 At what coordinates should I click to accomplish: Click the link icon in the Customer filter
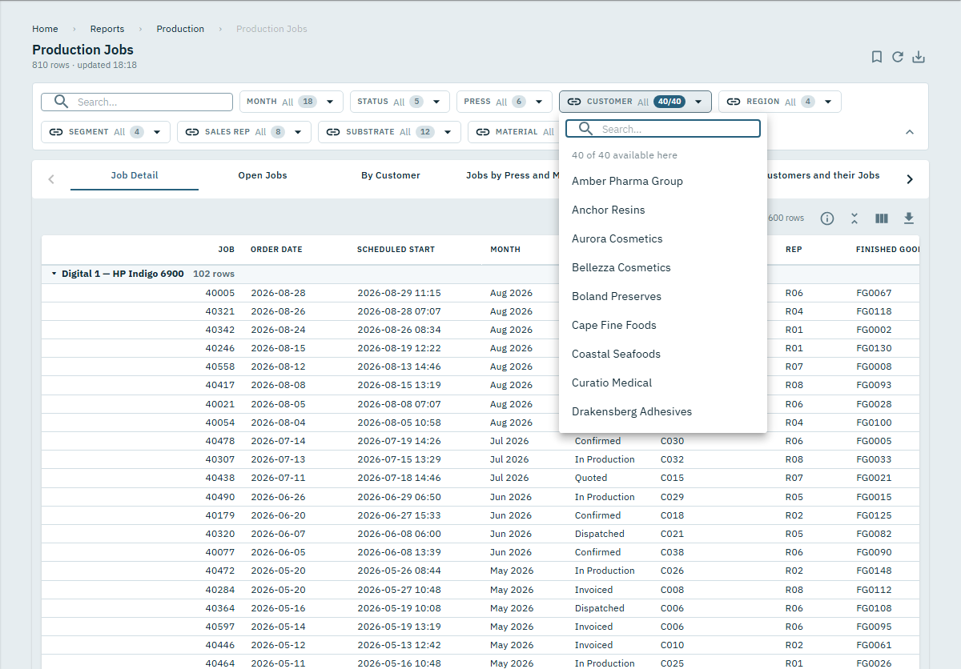574,102
